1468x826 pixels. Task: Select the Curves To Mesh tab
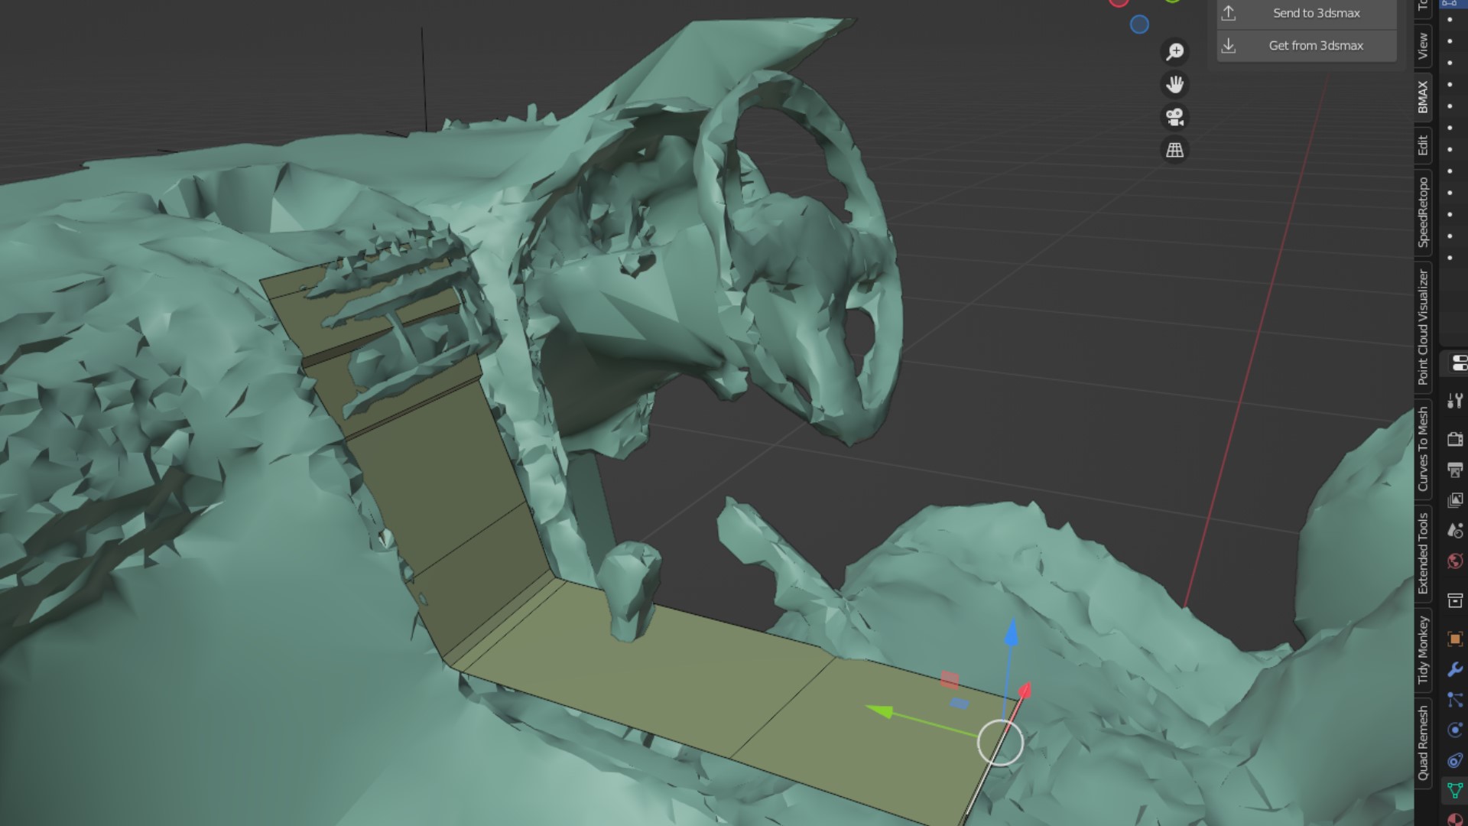[x=1423, y=449]
